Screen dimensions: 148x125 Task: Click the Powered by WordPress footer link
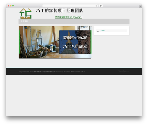(x=63, y=72)
